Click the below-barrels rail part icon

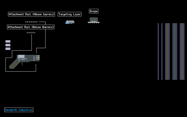tap(31, 33)
